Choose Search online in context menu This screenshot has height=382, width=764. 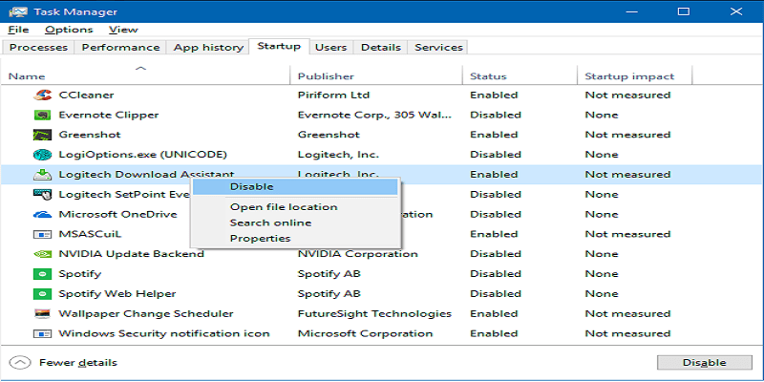tap(295, 223)
